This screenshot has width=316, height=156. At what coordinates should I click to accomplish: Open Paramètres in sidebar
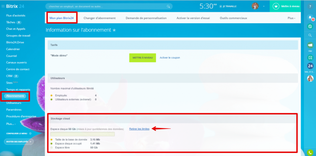pos(14,110)
